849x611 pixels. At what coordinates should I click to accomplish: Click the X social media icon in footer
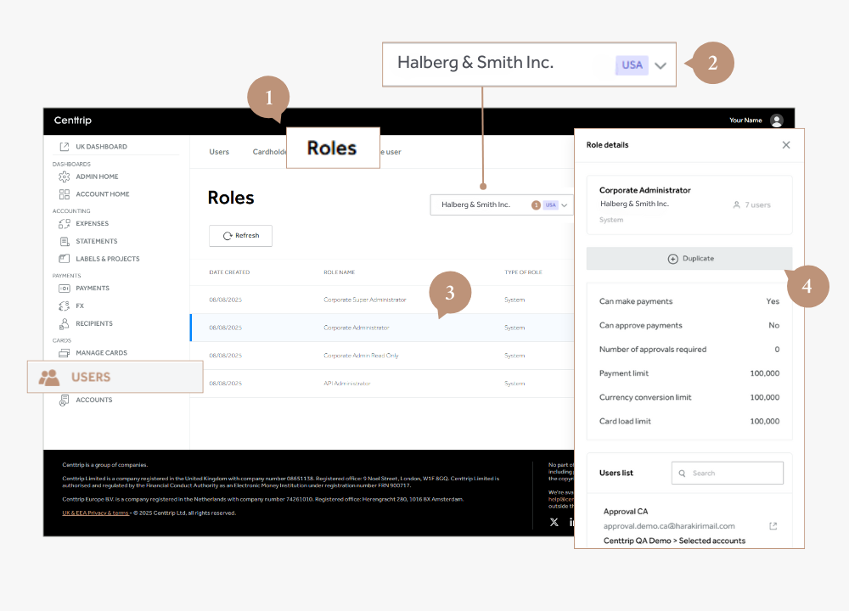pyautogui.click(x=554, y=522)
